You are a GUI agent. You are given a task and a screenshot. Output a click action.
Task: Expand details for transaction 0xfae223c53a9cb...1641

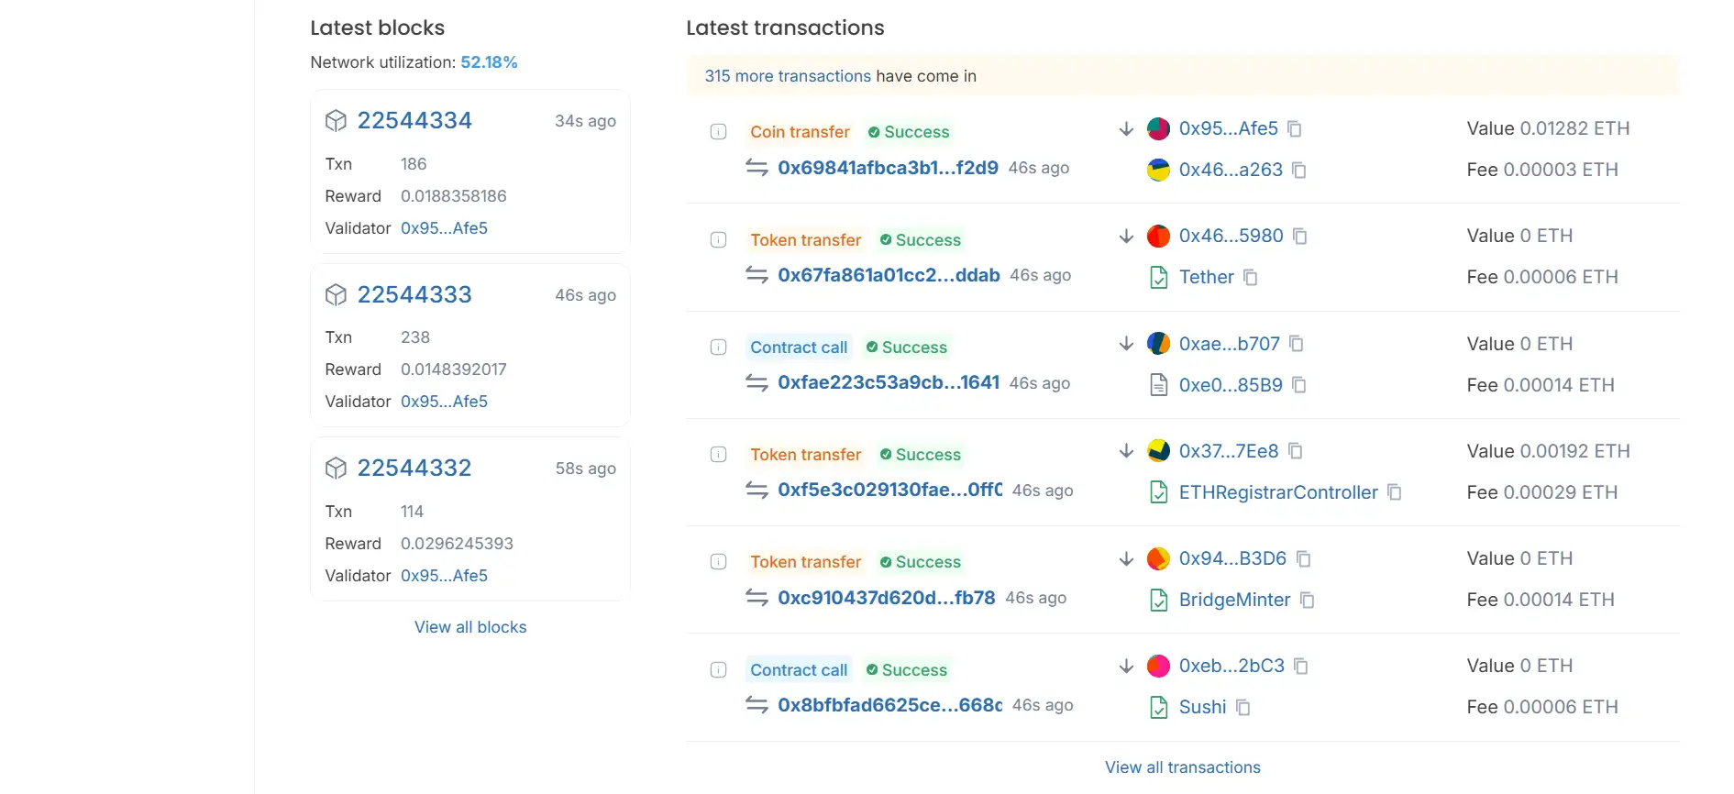pos(719,347)
